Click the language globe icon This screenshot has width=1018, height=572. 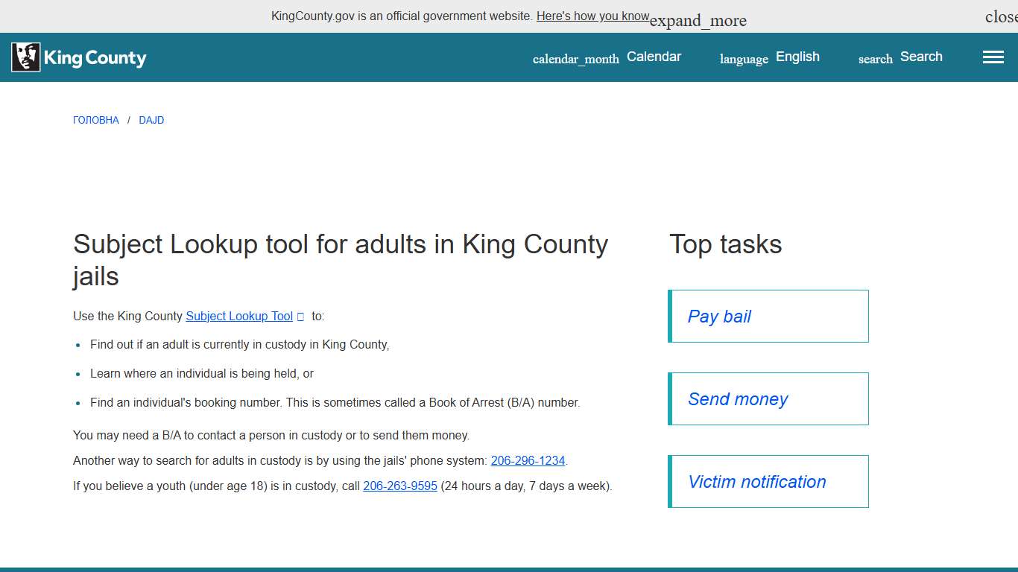click(x=743, y=59)
